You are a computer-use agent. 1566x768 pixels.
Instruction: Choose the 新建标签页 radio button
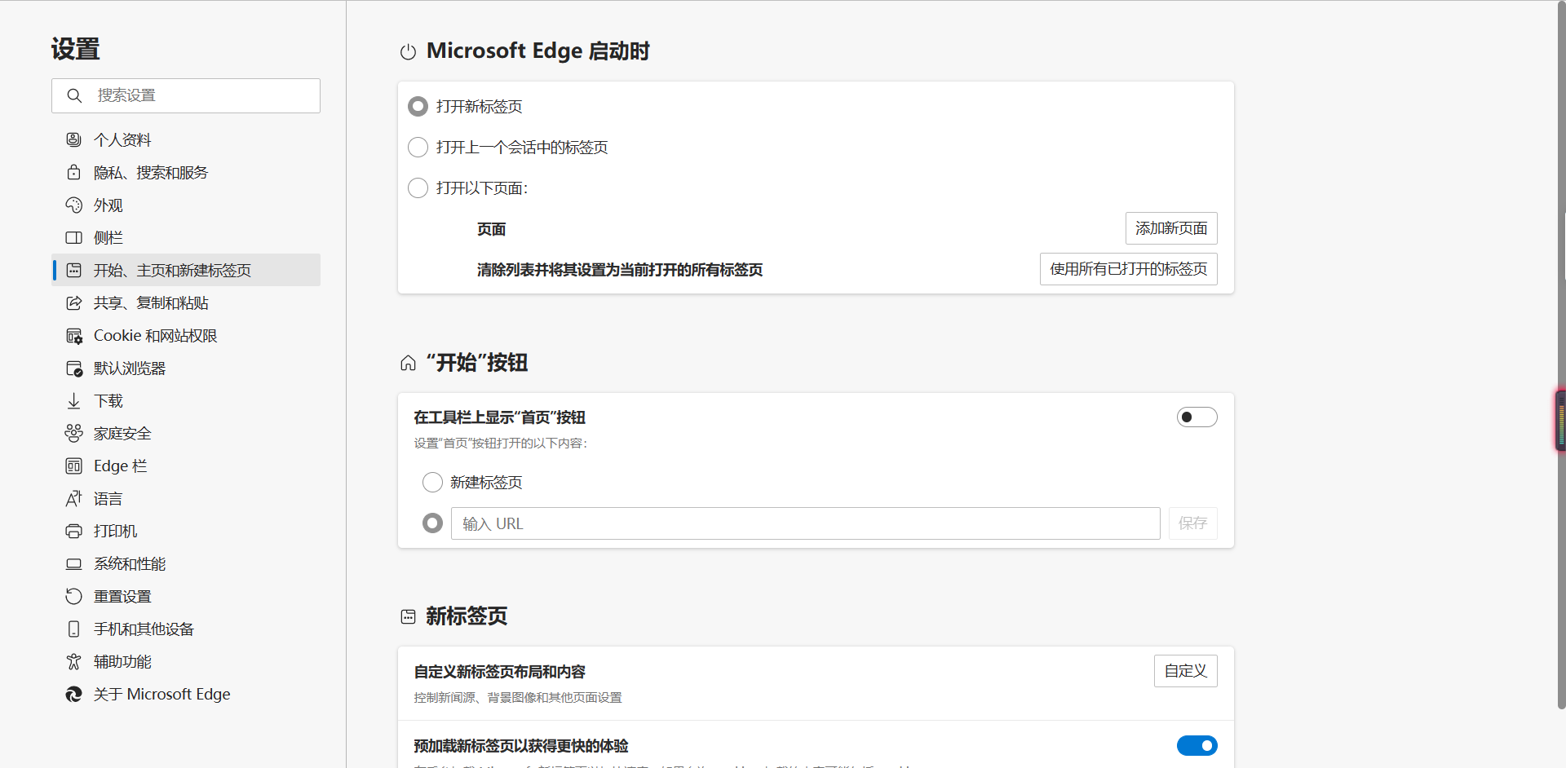[x=432, y=482]
